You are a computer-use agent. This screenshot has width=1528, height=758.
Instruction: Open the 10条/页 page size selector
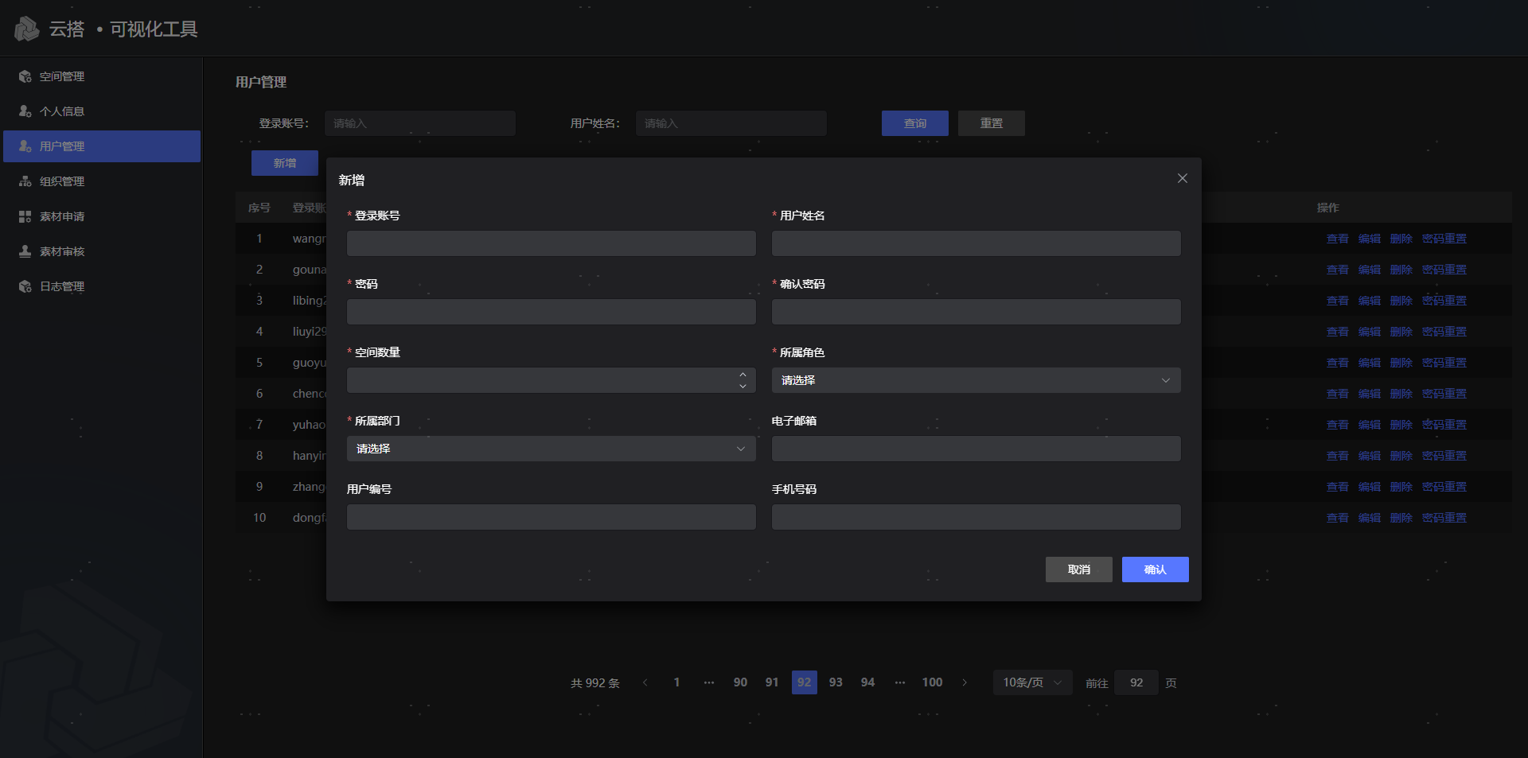pyautogui.click(x=1032, y=682)
